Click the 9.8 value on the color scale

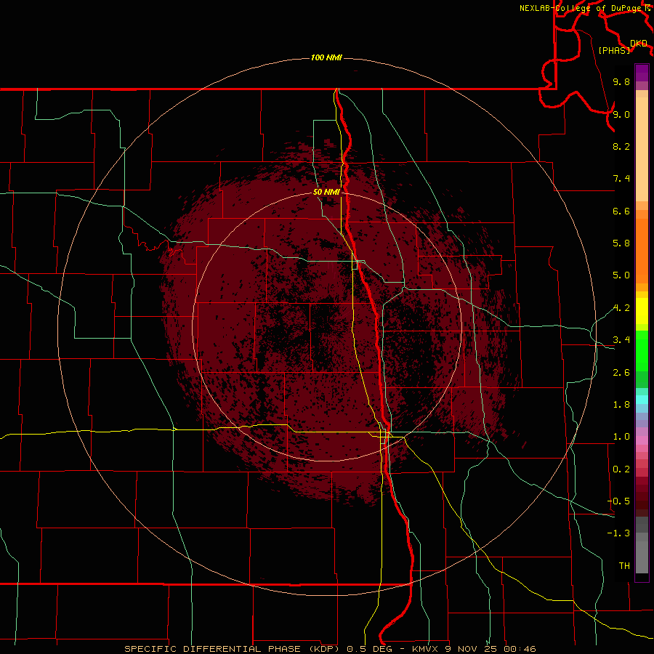coord(621,81)
